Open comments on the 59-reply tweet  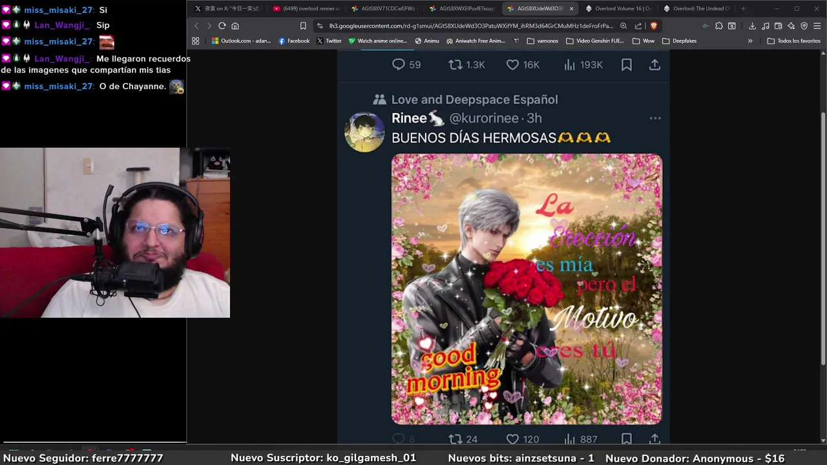pos(406,65)
